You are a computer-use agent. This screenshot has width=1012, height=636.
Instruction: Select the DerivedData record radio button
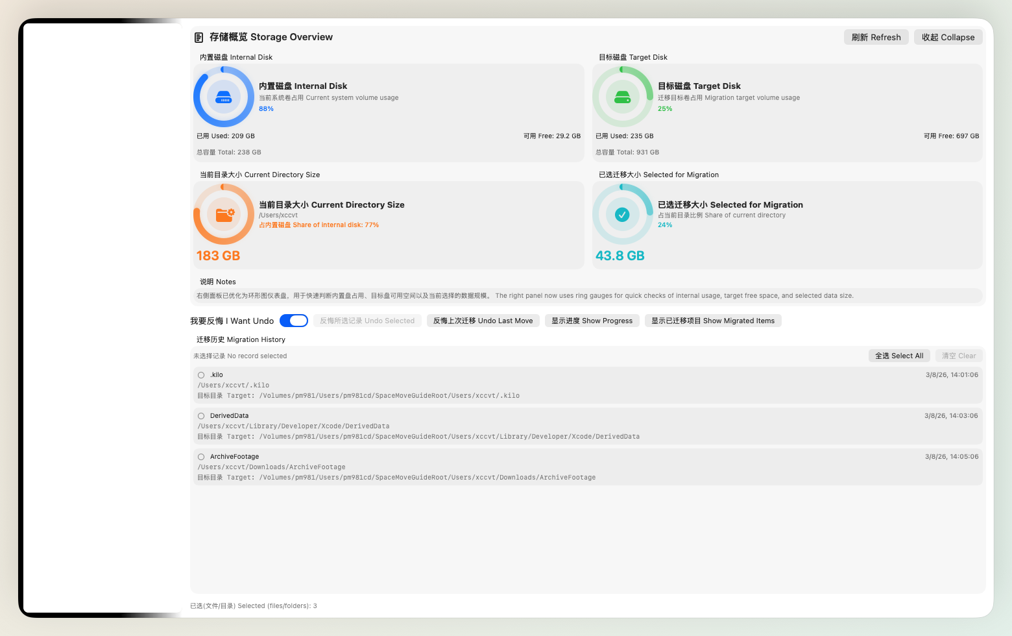[x=201, y=416]
